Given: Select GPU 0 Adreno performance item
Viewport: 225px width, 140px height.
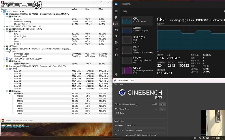Looking at the screenshot, I should 137,70.
